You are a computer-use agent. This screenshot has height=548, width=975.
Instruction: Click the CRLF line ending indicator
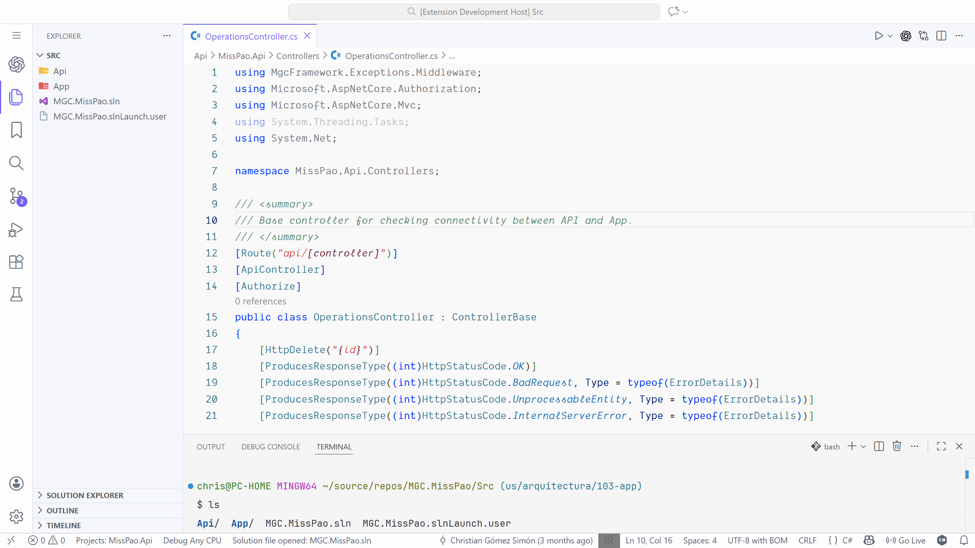tap(807, 540)
